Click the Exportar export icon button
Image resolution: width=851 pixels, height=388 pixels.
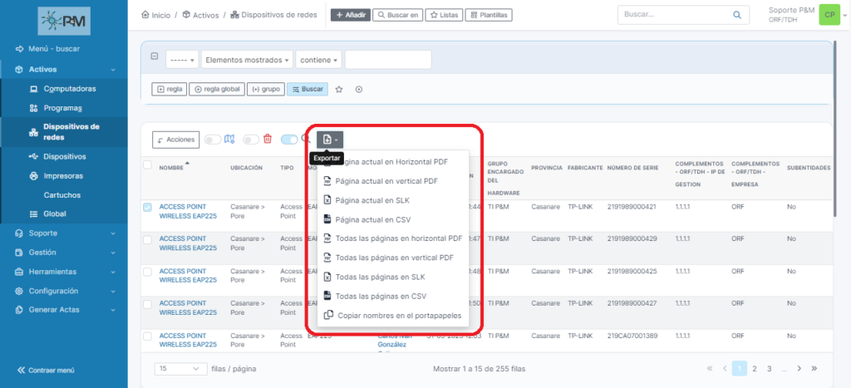pyautogui.click(x=329, y=139)
